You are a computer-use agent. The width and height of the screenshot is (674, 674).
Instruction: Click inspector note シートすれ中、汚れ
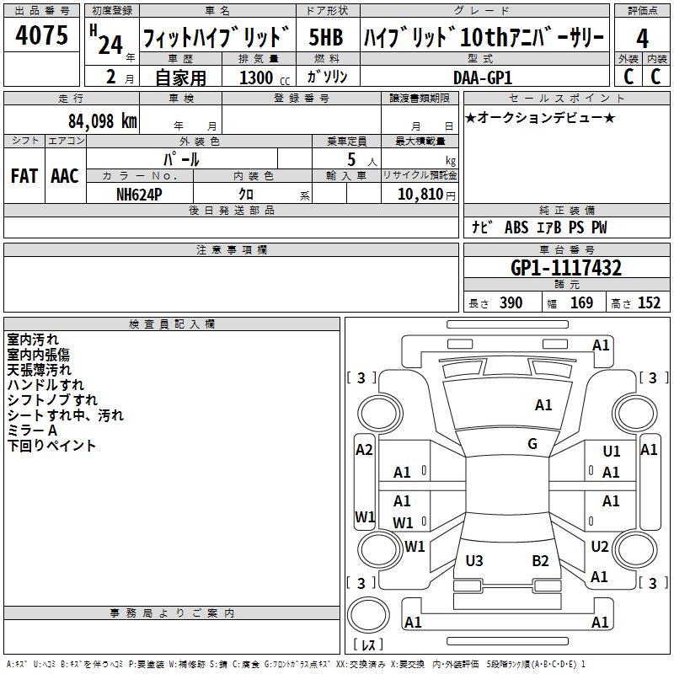point(66,415)
